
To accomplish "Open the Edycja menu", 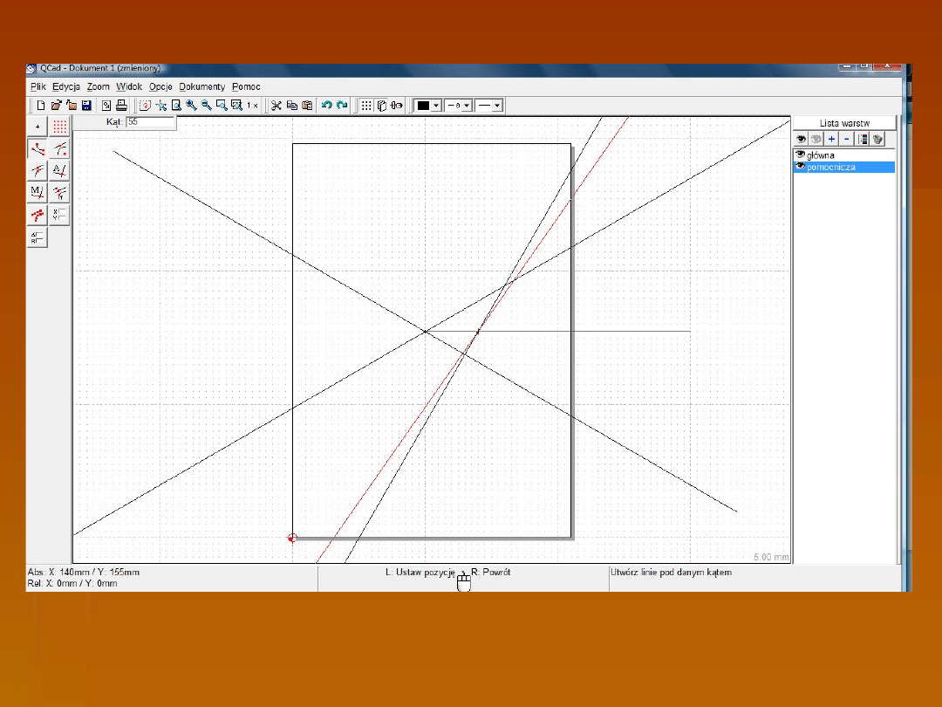I will tap(66, 87).
